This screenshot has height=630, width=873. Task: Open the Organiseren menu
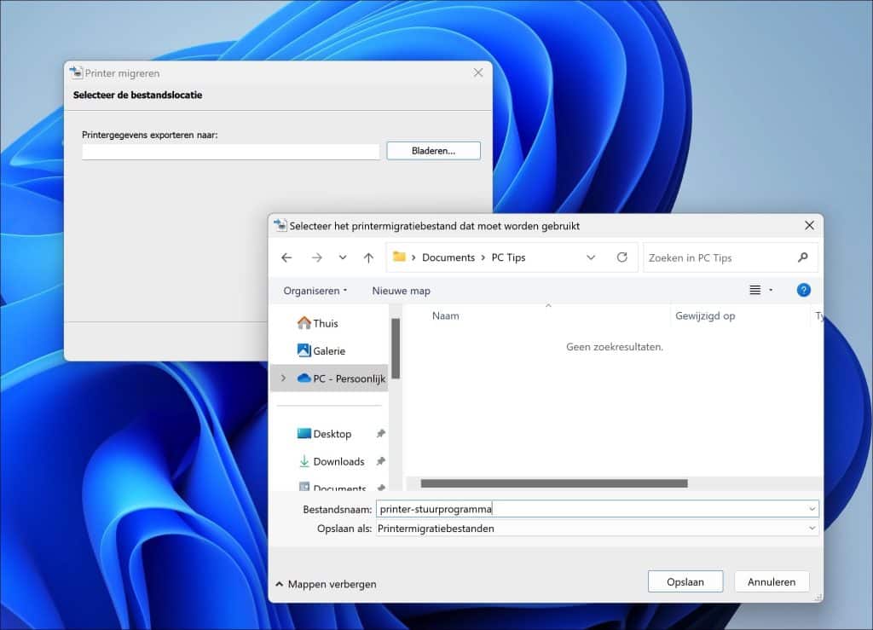[315, 291]
